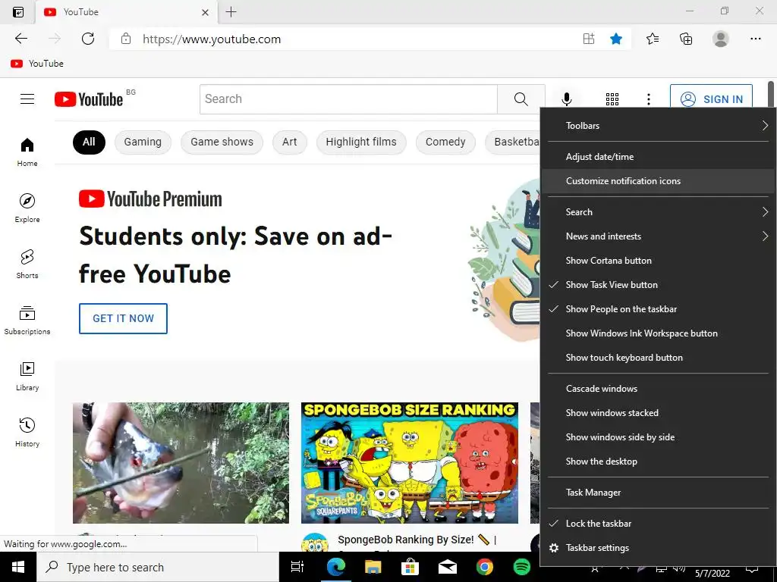Image resolution: width=777 pixels, height=582 pixels.
Task: Click GET IT NOW button
Action: click(x=123, y=319)
